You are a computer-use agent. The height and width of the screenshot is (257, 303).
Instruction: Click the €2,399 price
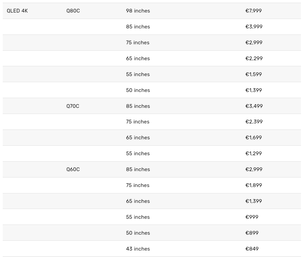[x=254, y=122]
